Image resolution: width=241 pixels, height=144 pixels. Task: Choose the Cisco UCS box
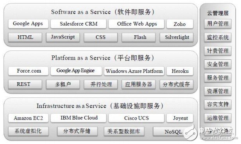pyautogui.click(x=136, y=118)
